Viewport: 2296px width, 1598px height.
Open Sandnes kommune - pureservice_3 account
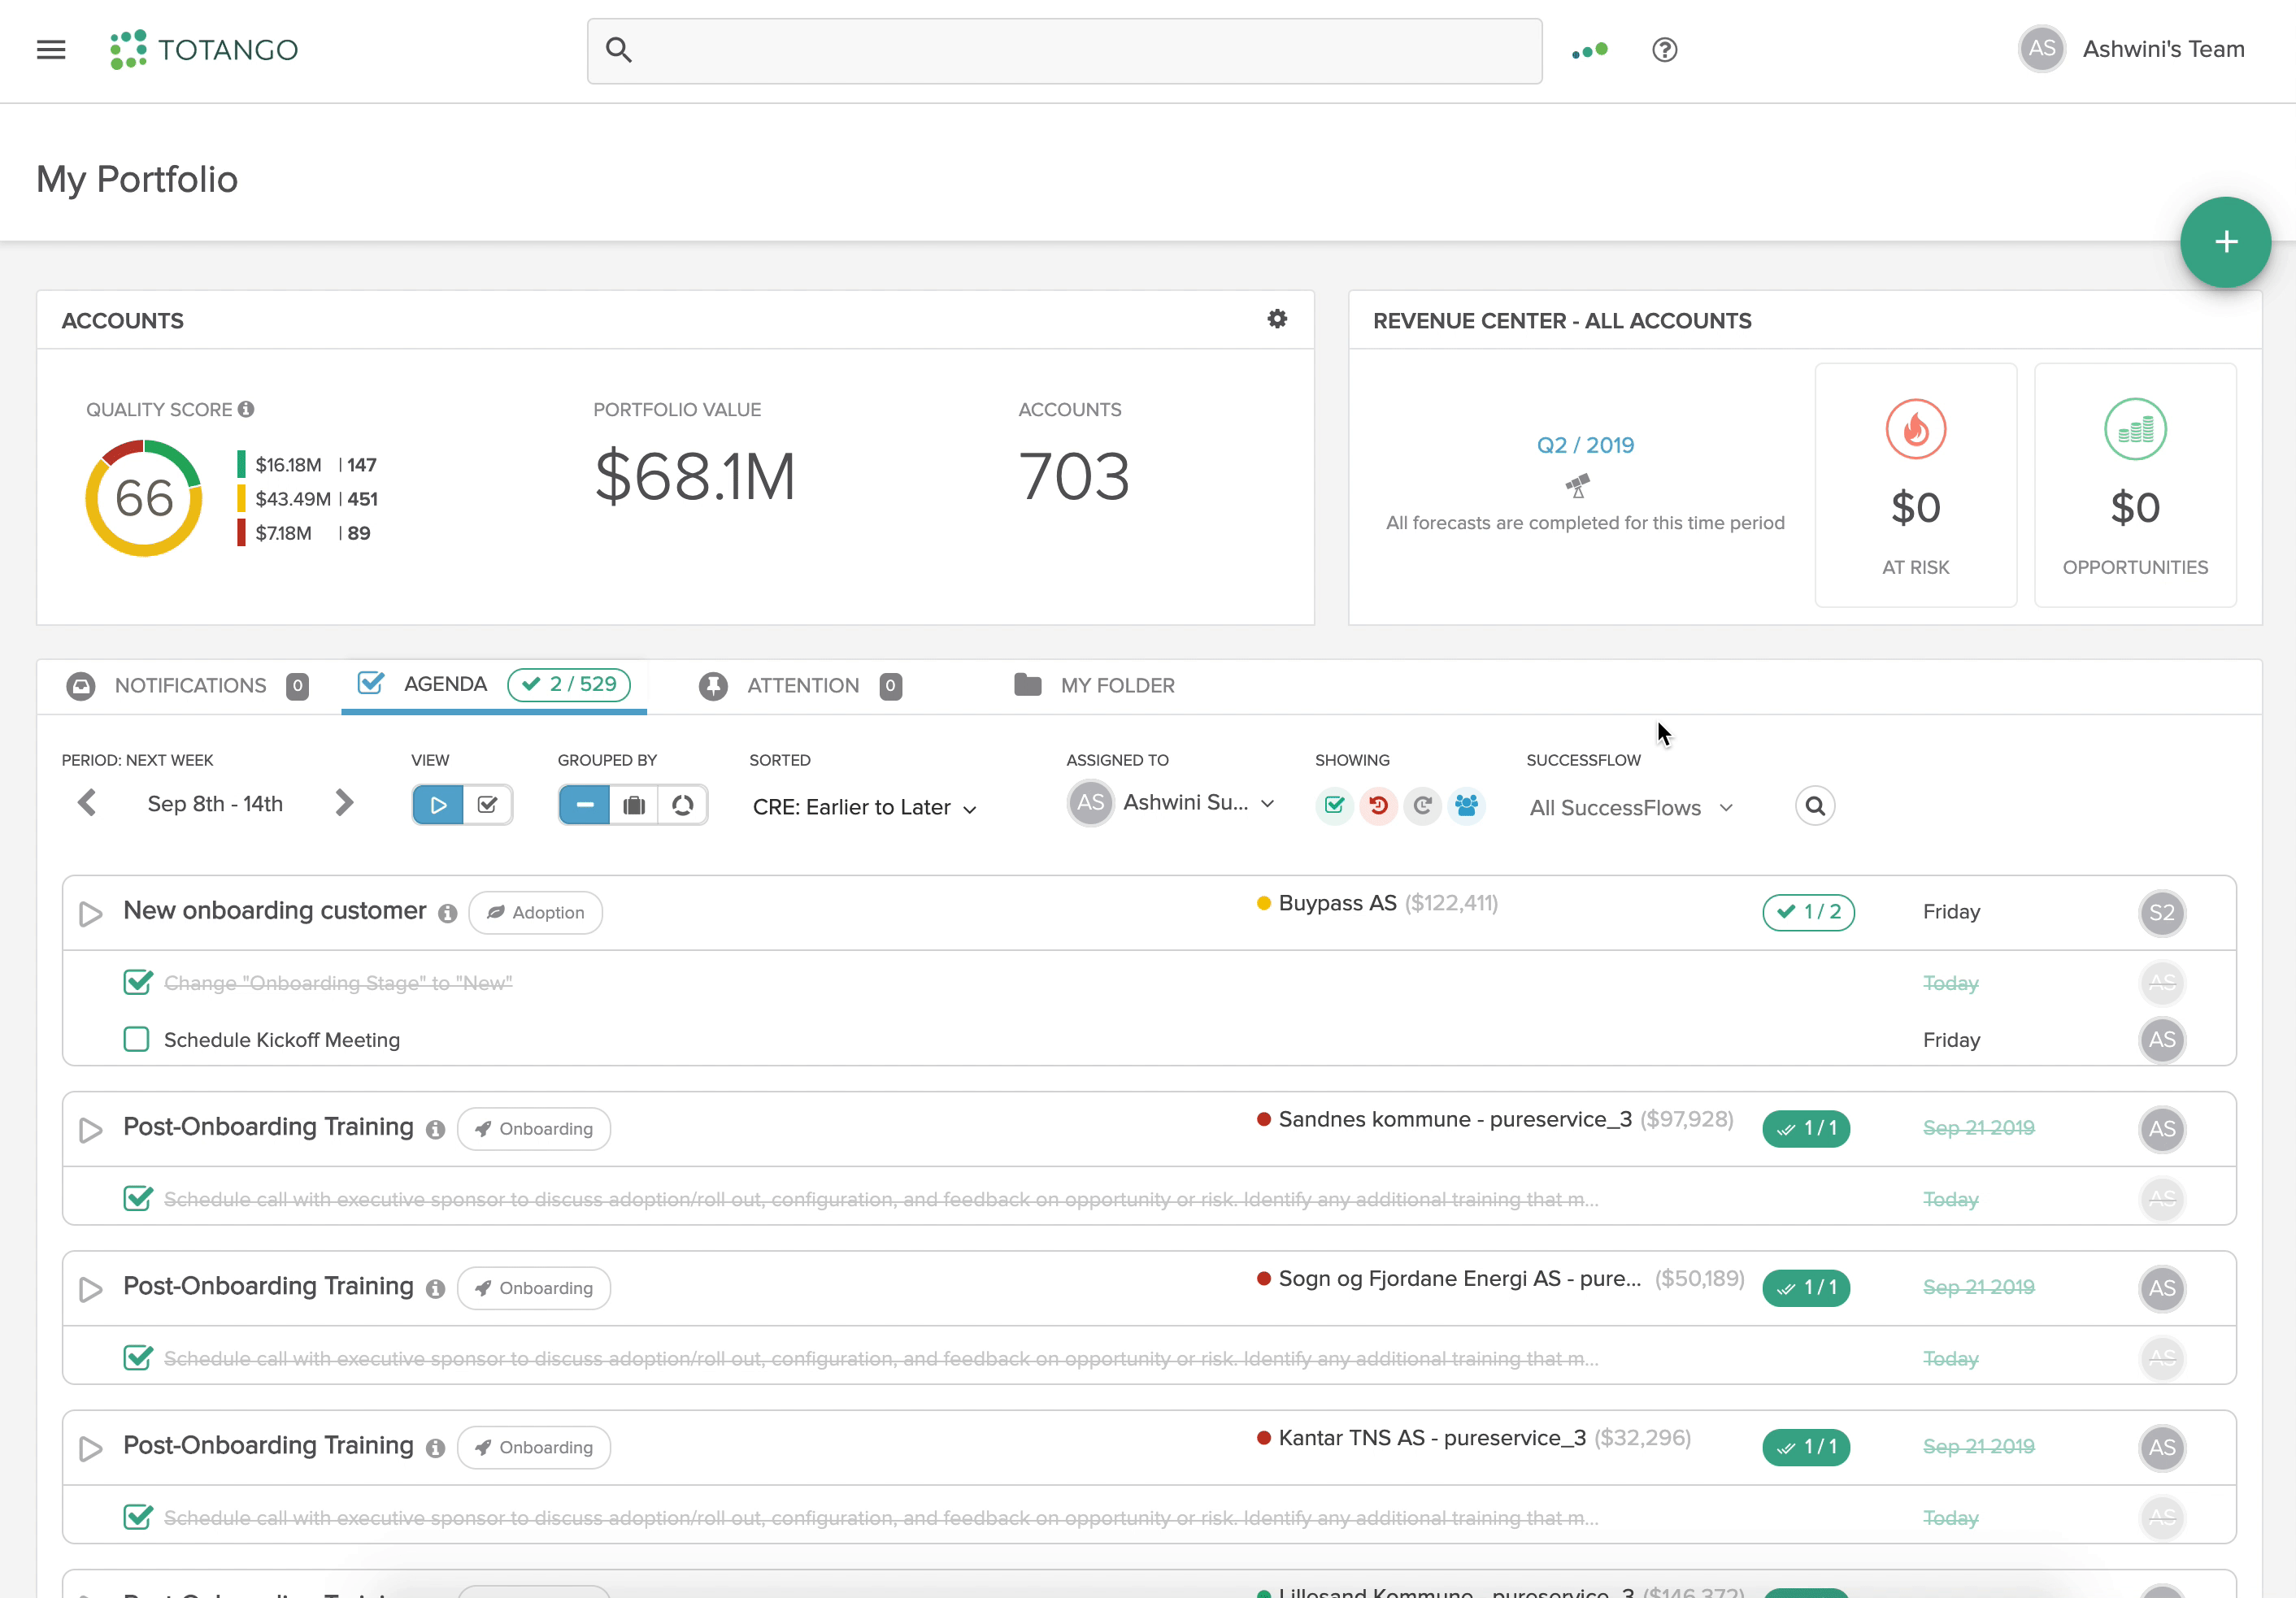pos(1455,1119)
